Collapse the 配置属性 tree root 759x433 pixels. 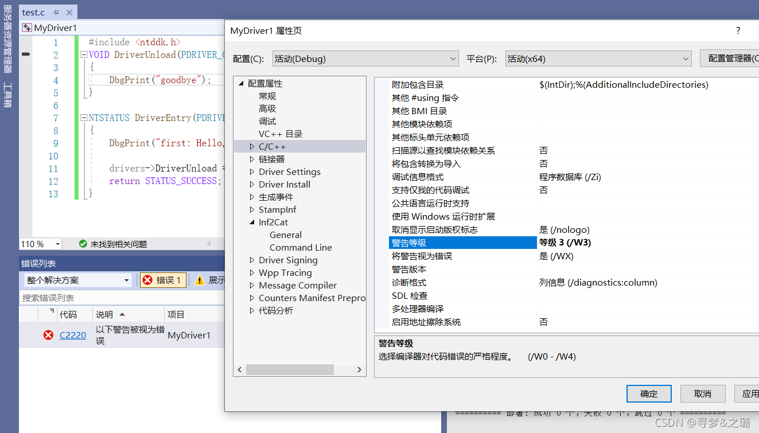241,84
